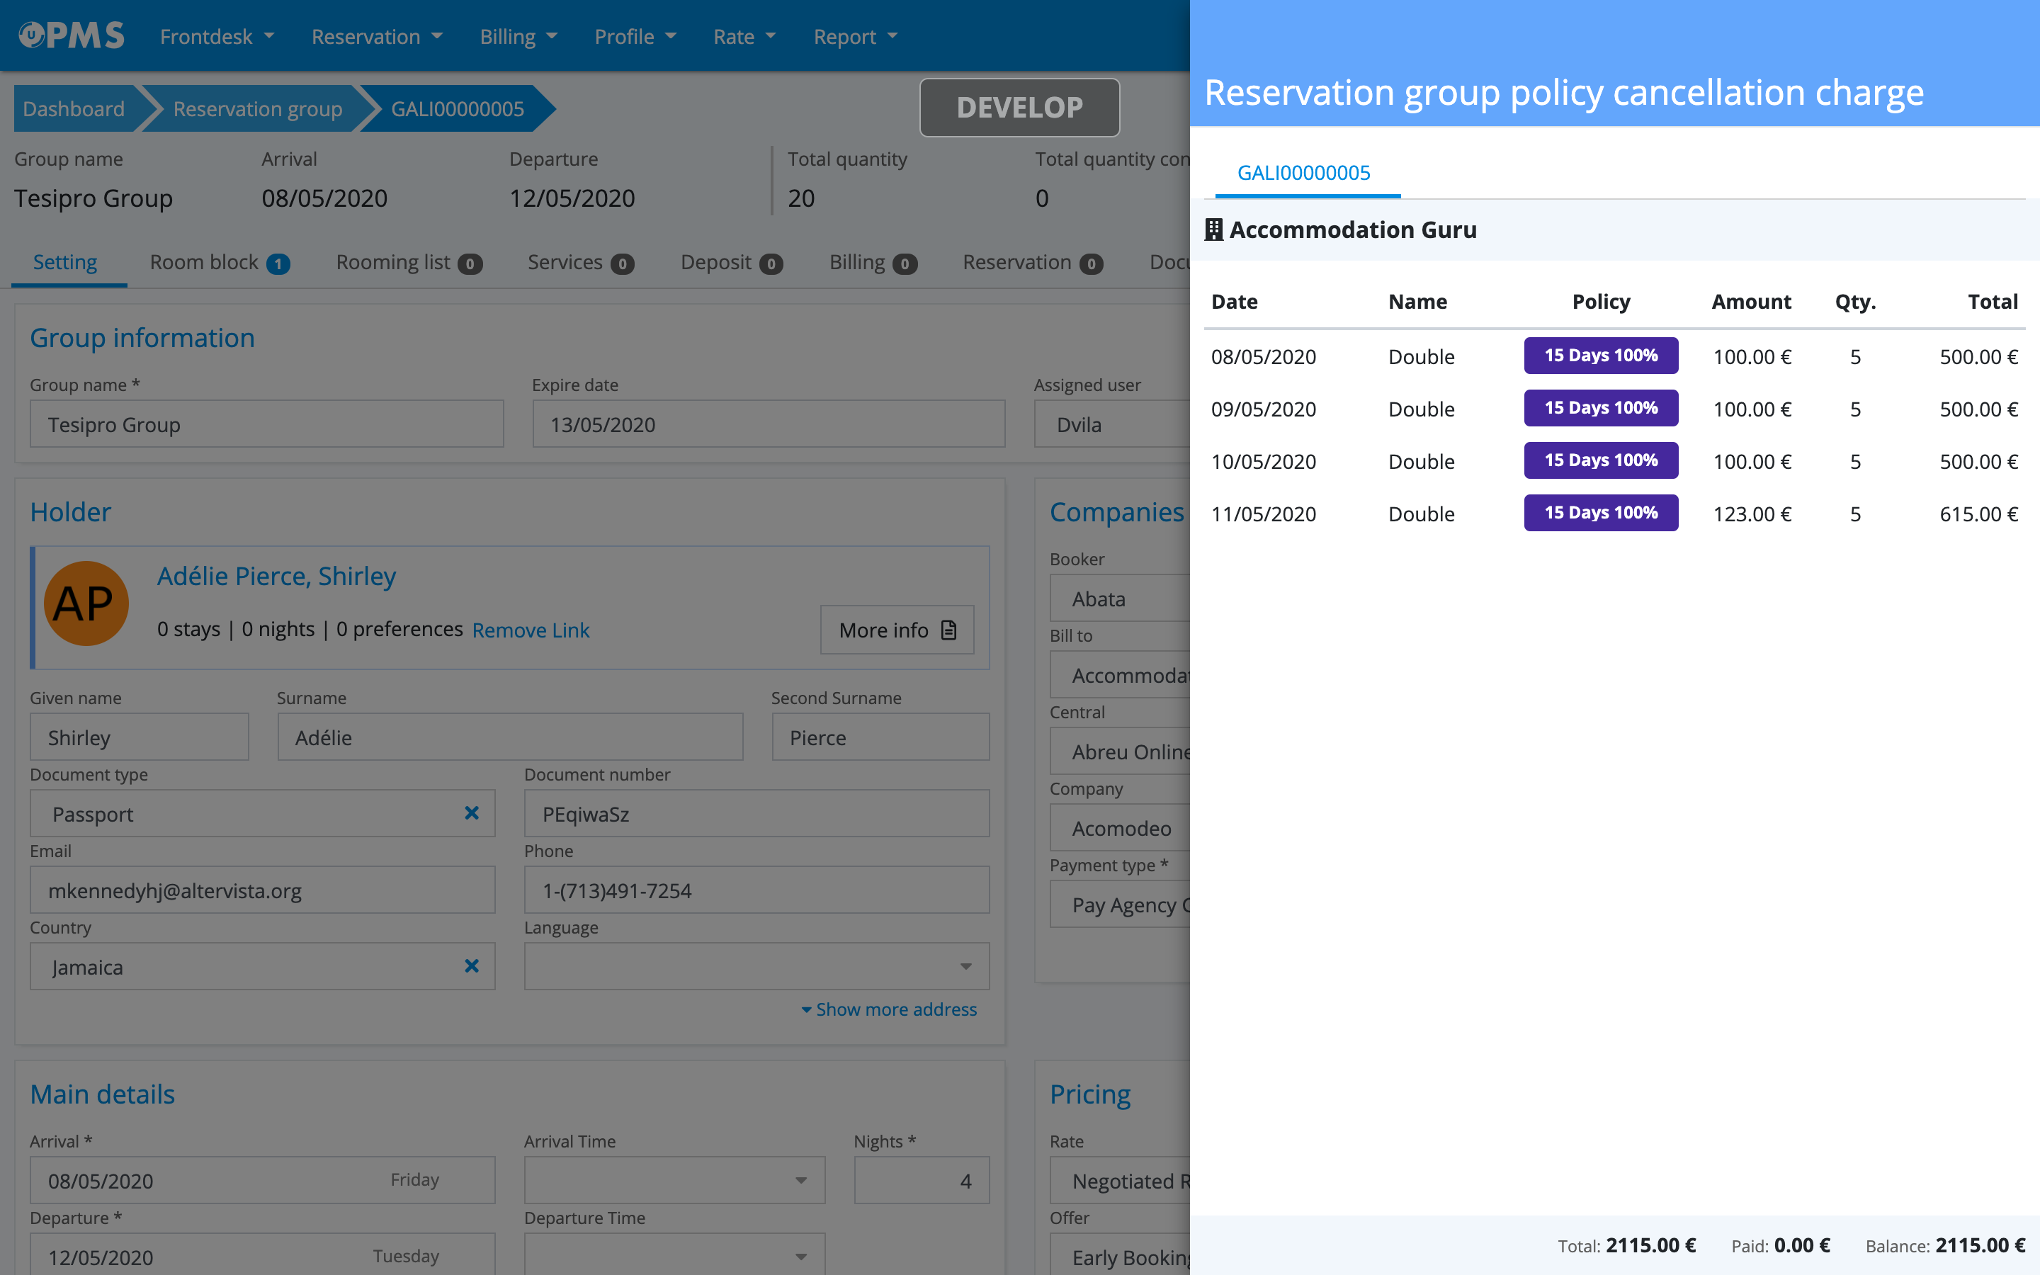This screenshot has width=2040, height=1275.
Task: Click the Email input field
Action: coord(262,890)
